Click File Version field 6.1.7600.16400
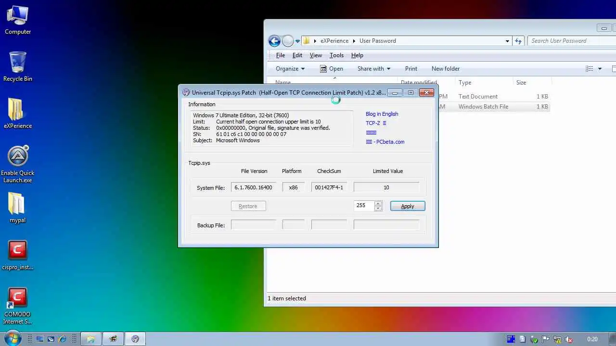The height and width of the screenshot is (346, 616). click(254, 187)
